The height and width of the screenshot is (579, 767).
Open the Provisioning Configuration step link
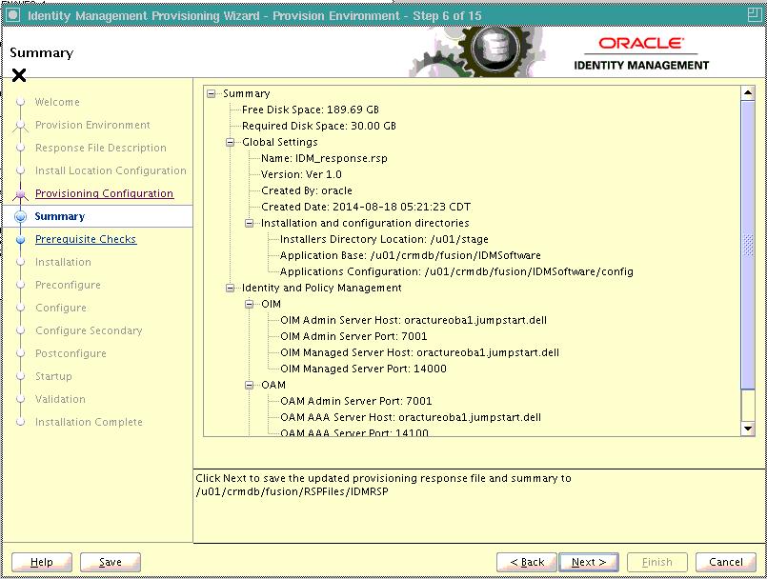click(x=104, y=193)
